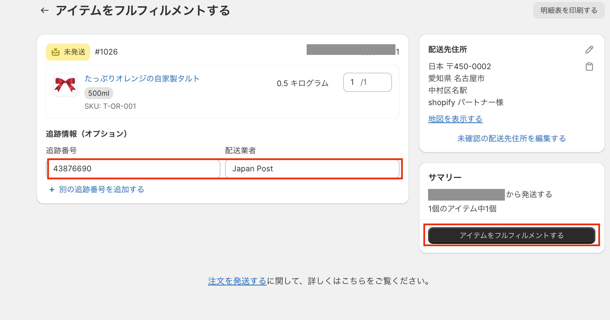Image resolution: width=610 pixels, height=320 pixels.
Task: Click the サマリー section heading
Action: 445,177
